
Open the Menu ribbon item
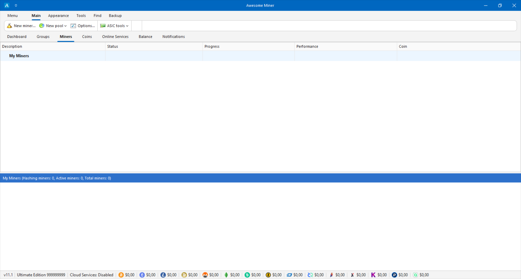pyautogui.click(x=12, y=16)
